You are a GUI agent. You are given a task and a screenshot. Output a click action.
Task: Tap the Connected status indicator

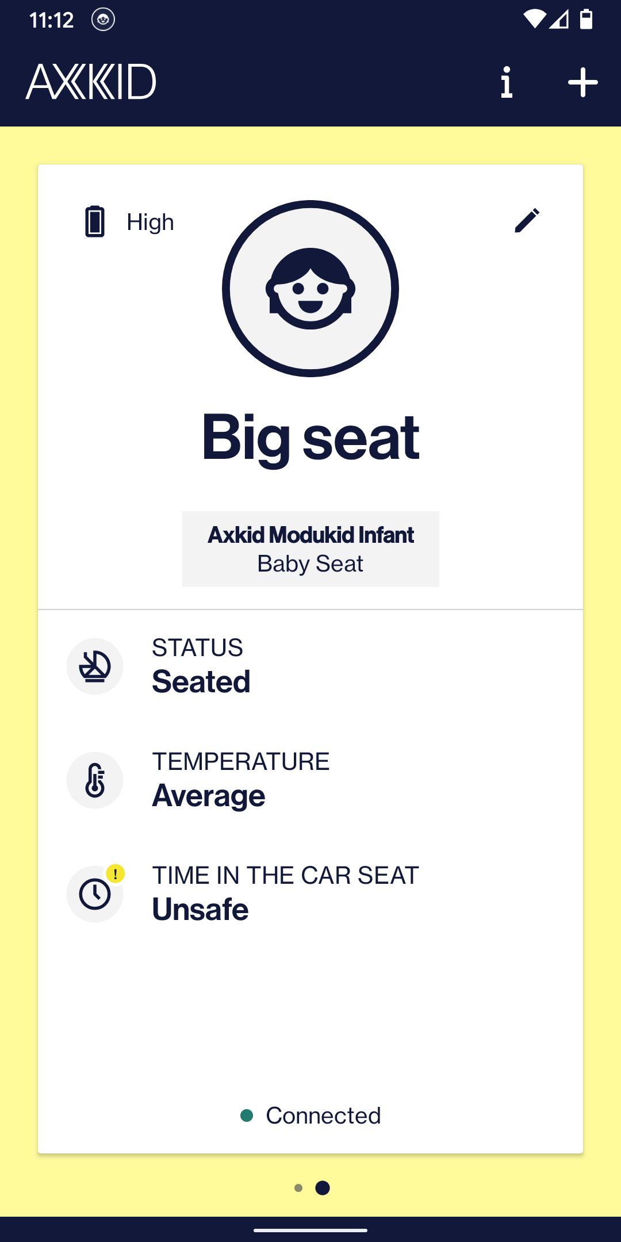click(x=310, y=1115)
